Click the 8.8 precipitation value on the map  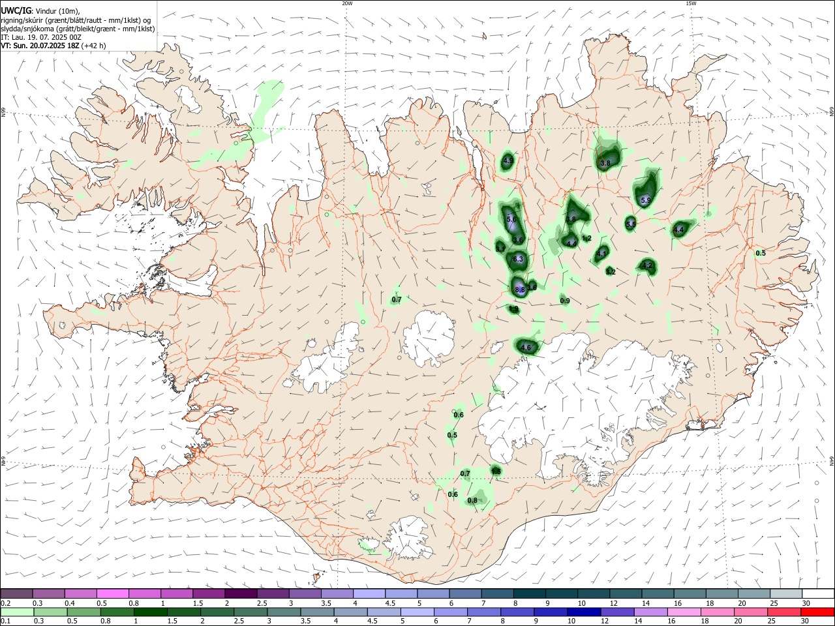pyautogui.click(x=520, y=290)
